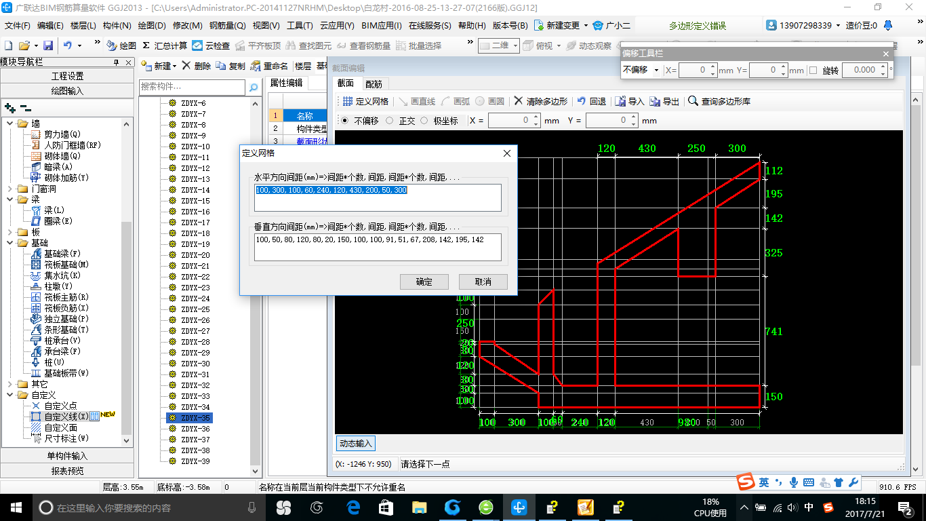Expand the 其它 tree node
926x521 pixels.
click(x=10, y=384)
